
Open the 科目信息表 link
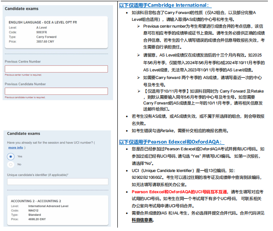142,220
